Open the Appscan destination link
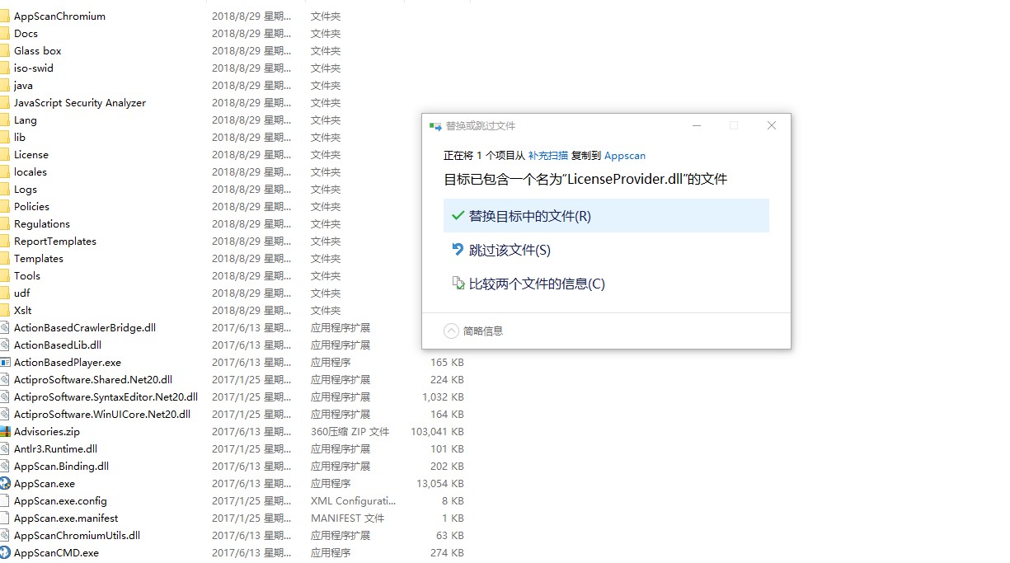This screenshot has width=1010, height=563. [x=625, y=155]
